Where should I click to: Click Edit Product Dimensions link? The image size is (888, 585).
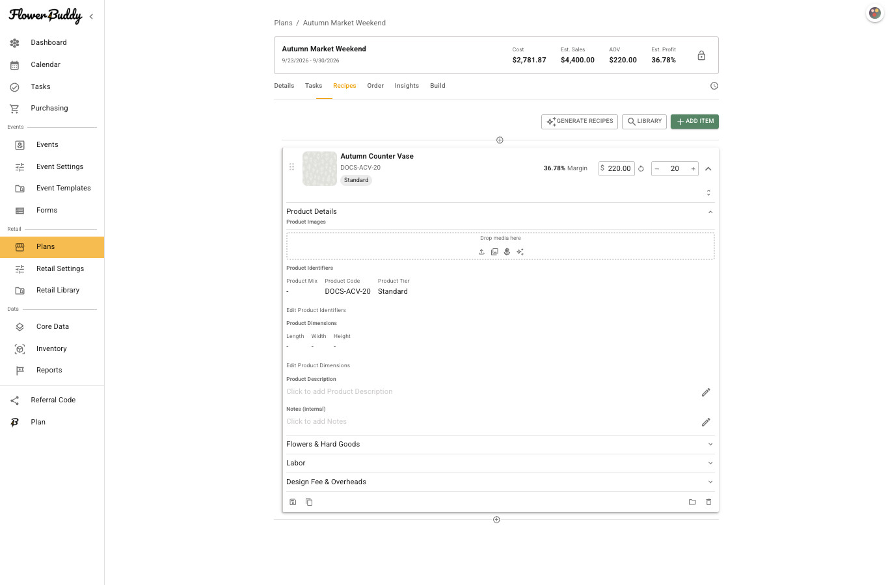[x=318, y=365]
